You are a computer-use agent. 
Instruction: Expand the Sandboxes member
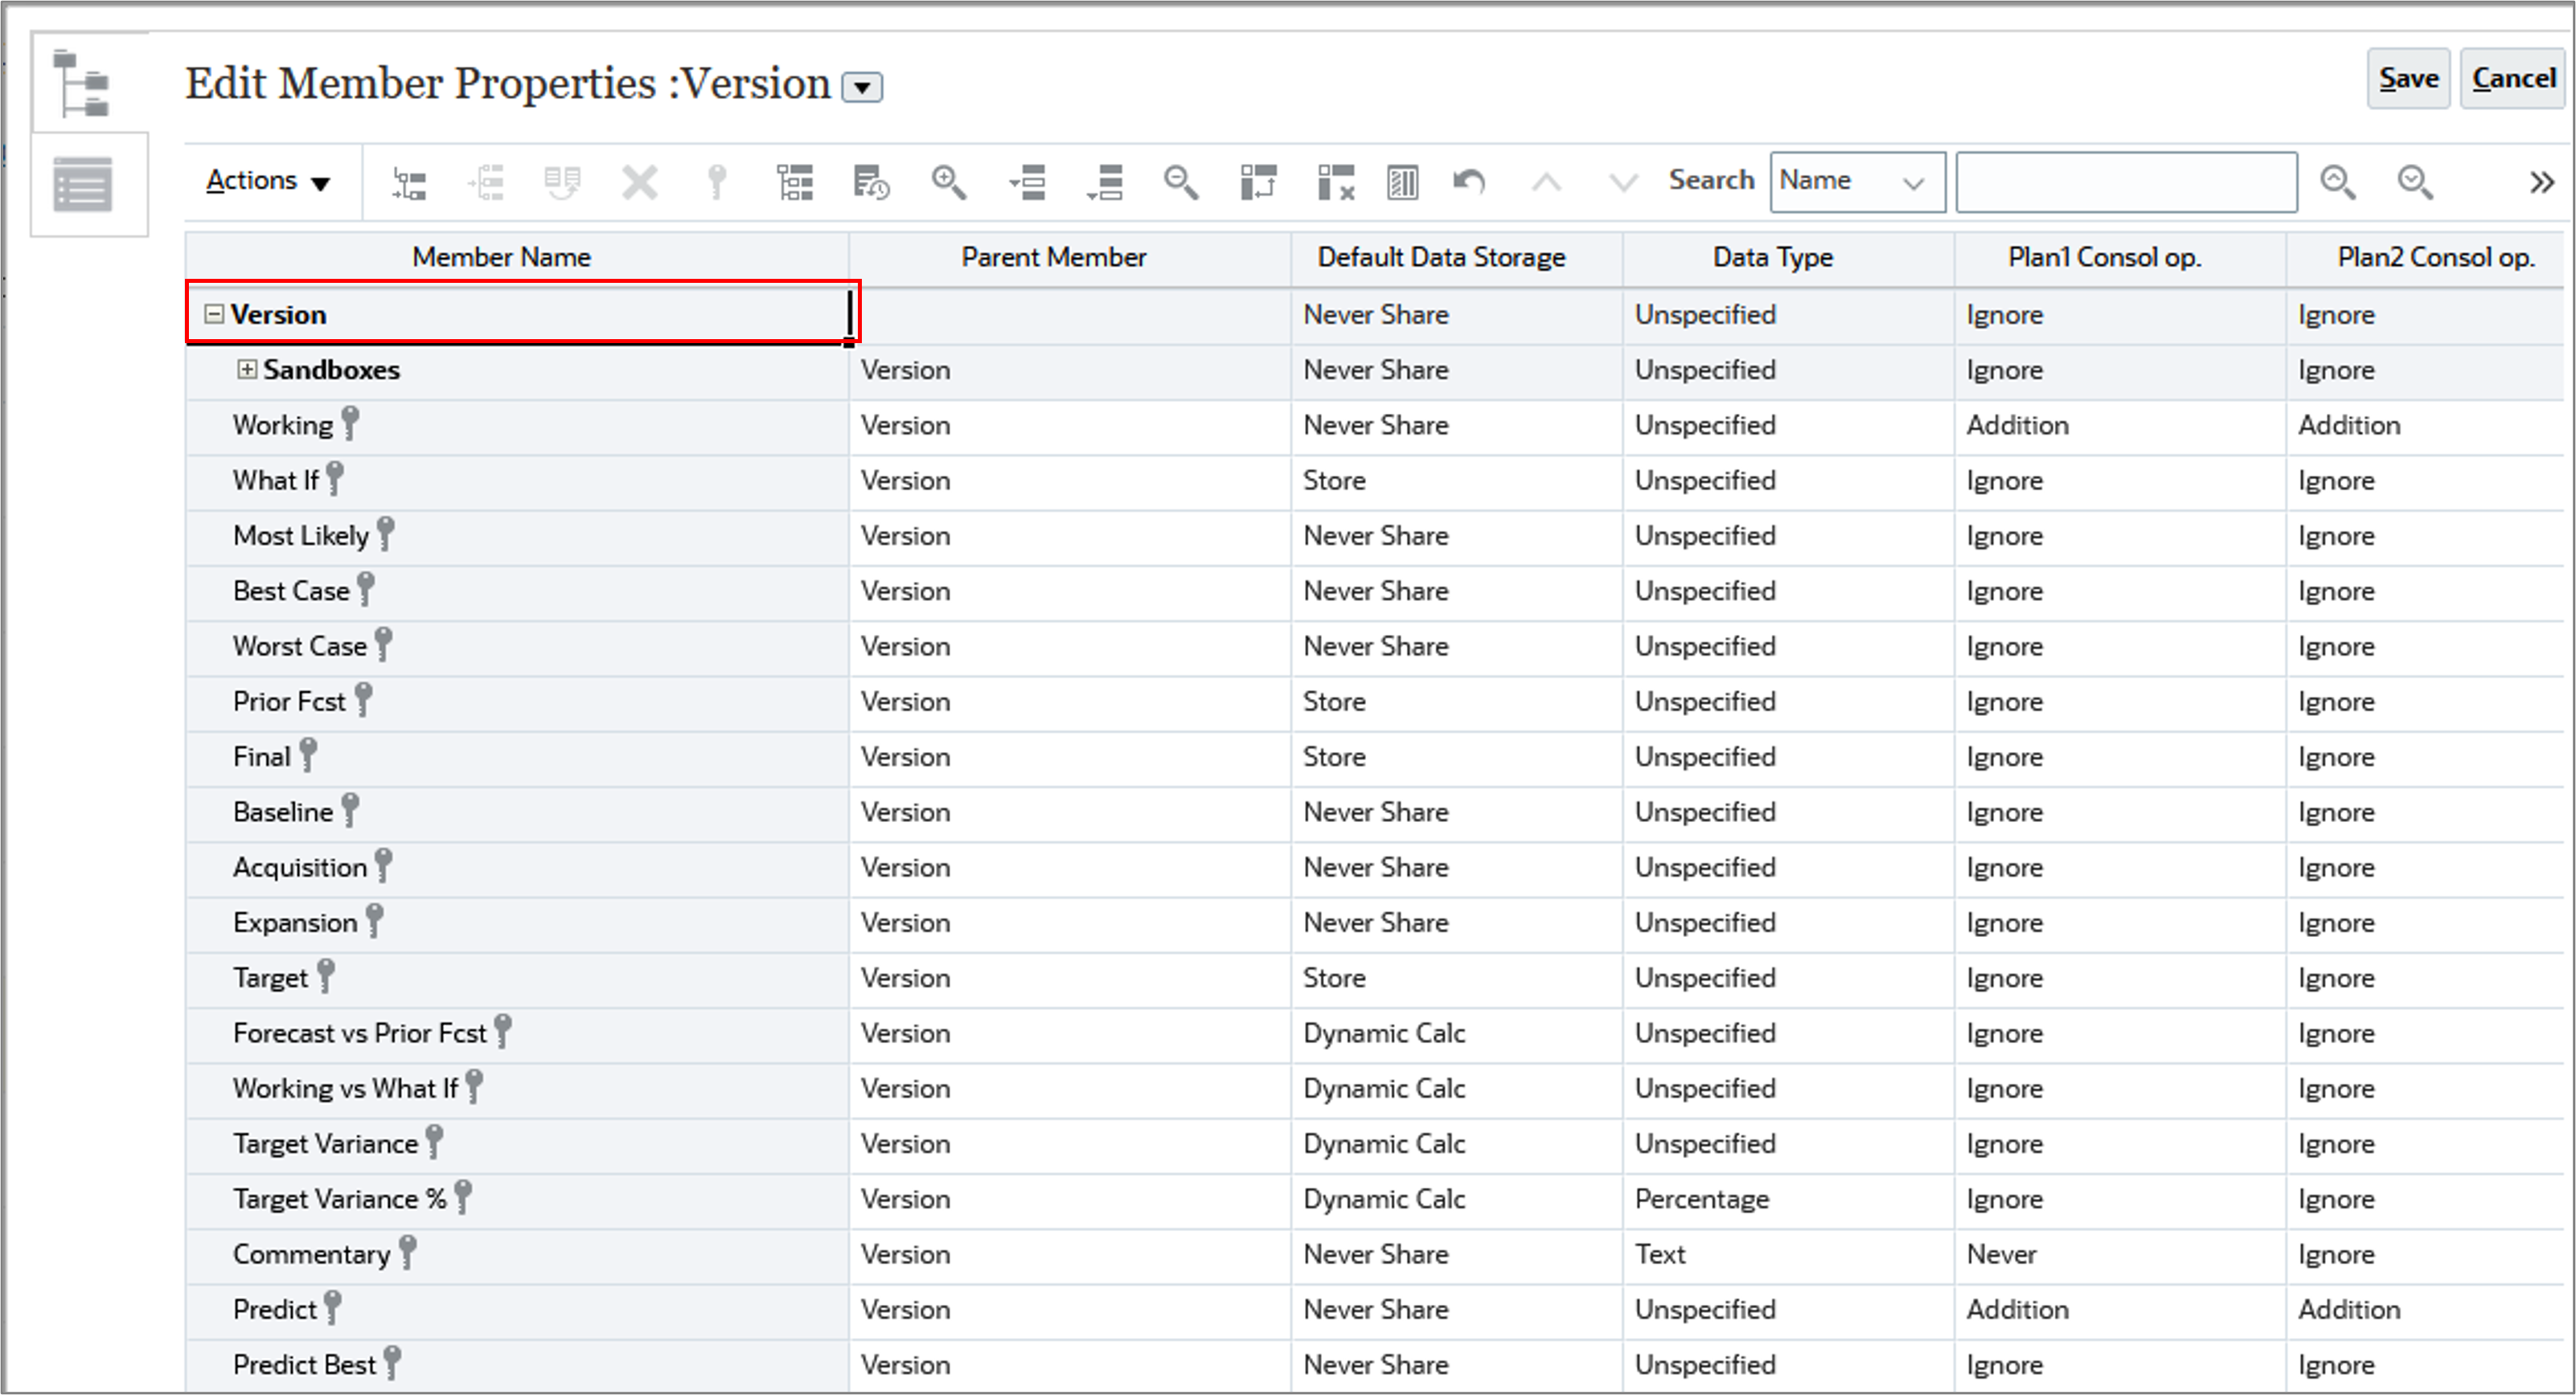click(246, 369)
